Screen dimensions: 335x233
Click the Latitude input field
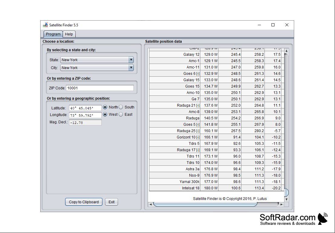[x=85, y=108]
